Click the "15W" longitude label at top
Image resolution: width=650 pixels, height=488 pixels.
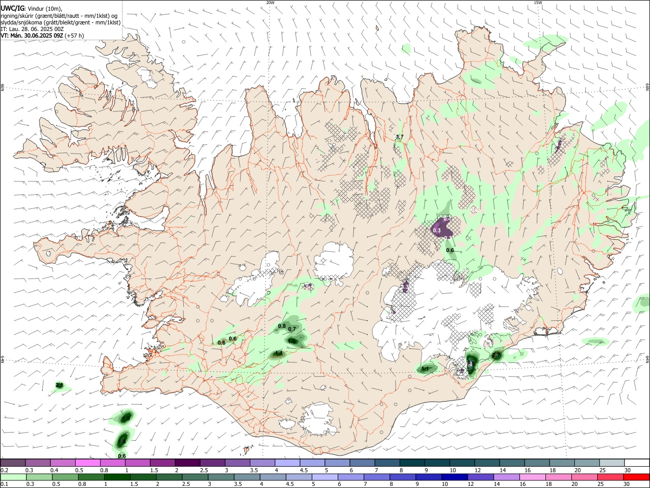[538, 3]
